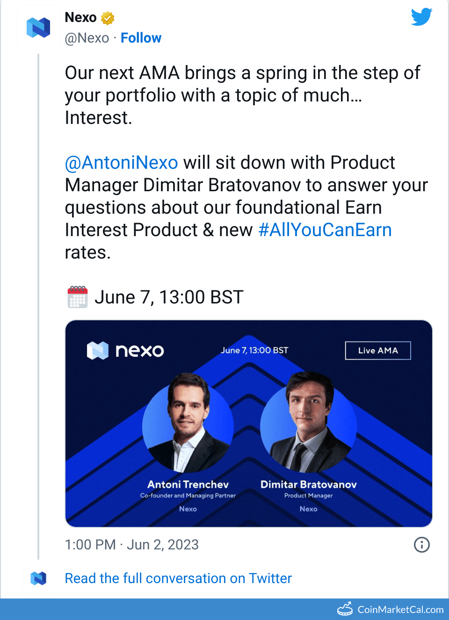
Task: Click the CoinMarketCal logo icon
Action: [x=345, y=609]
